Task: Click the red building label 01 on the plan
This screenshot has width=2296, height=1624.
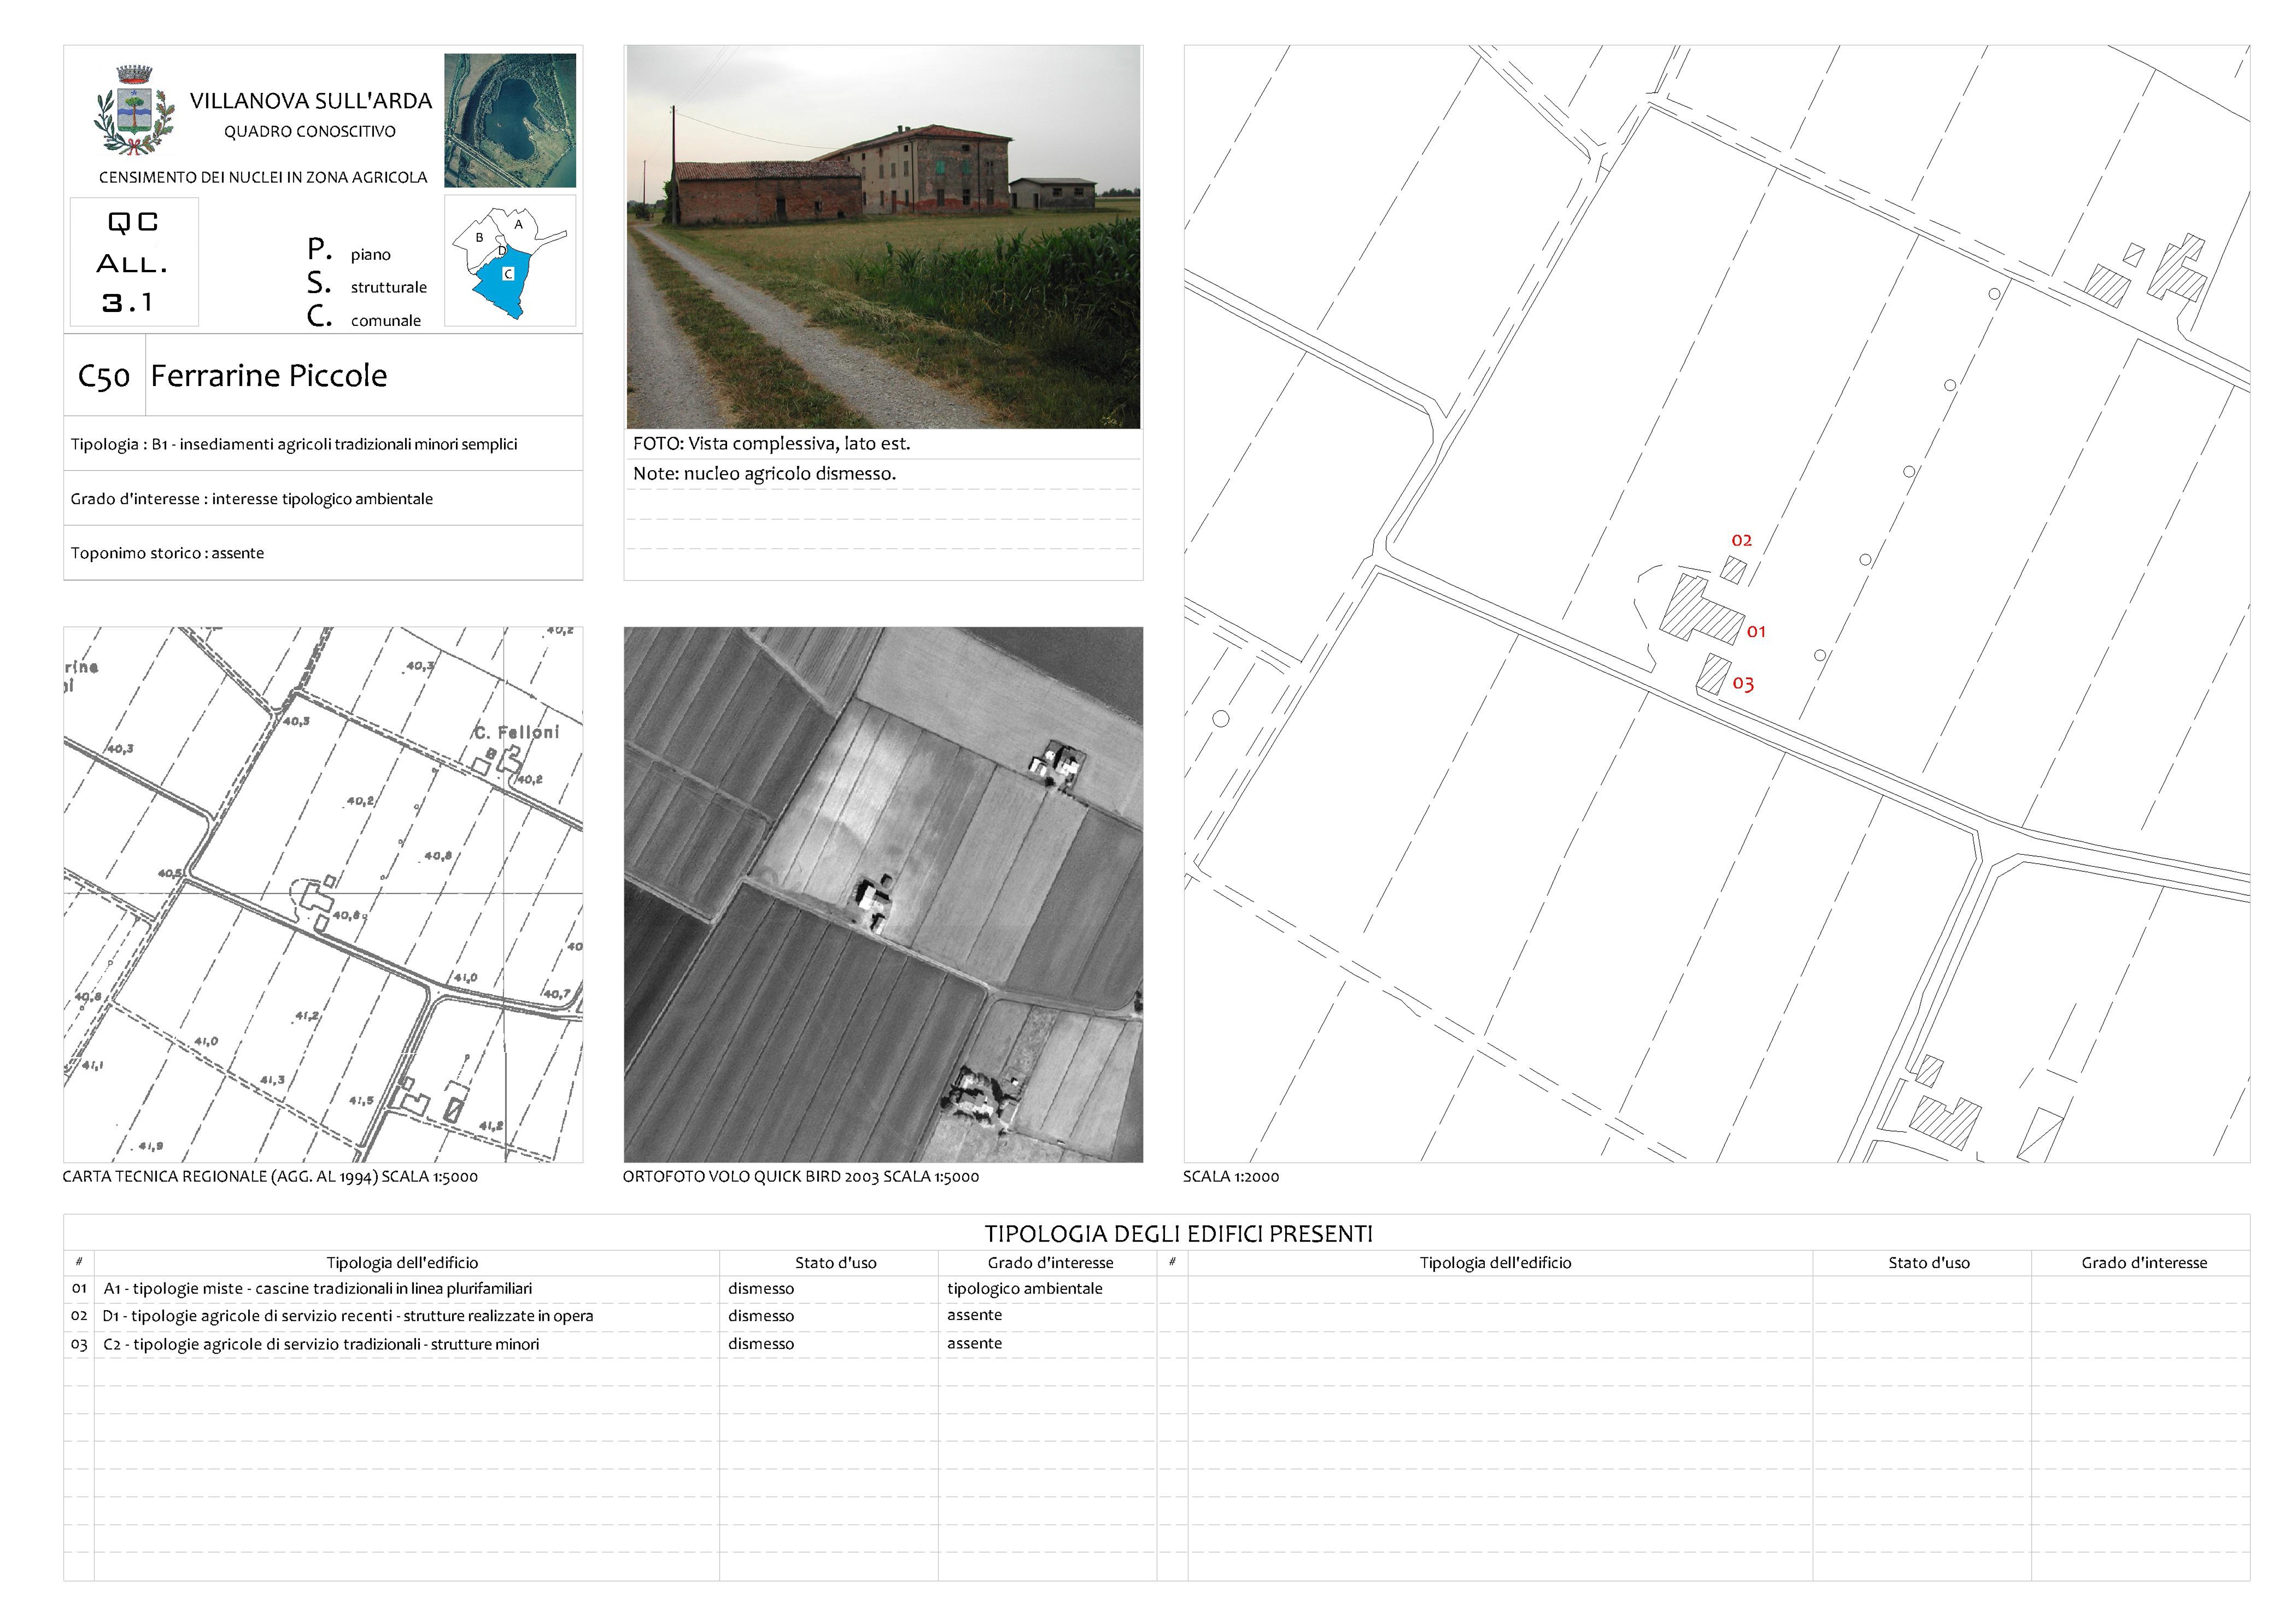Action: (1756, 632)
